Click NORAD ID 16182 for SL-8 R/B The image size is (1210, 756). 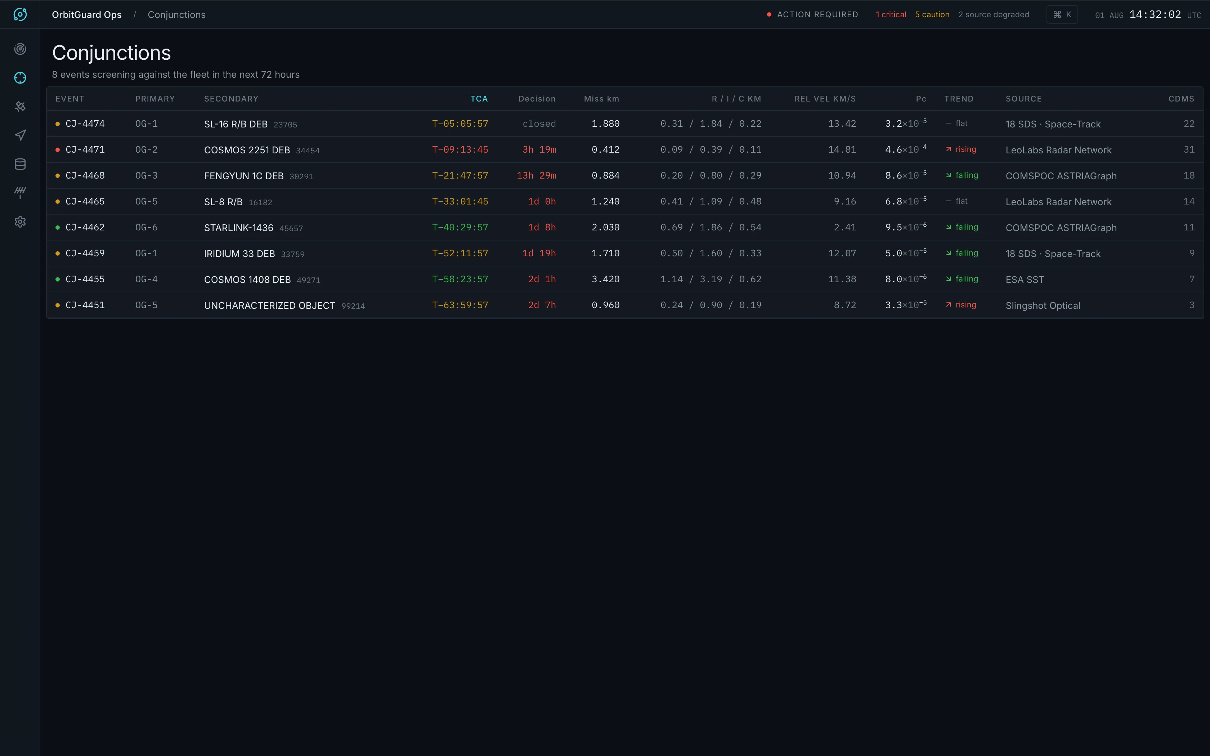260,202
